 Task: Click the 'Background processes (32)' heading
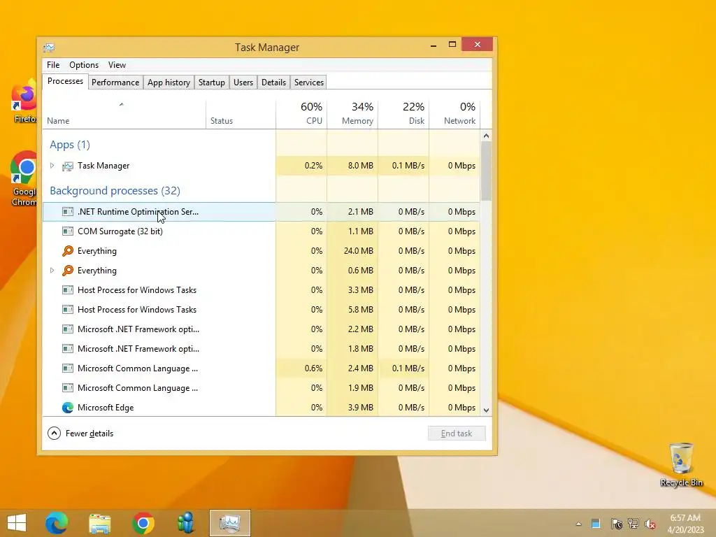[115, 191]
